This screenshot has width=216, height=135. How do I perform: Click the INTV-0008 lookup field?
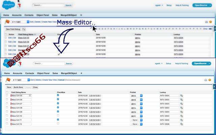(x=170, y=124)
